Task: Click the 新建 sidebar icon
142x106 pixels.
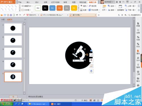Action: (x=138, y=25)
